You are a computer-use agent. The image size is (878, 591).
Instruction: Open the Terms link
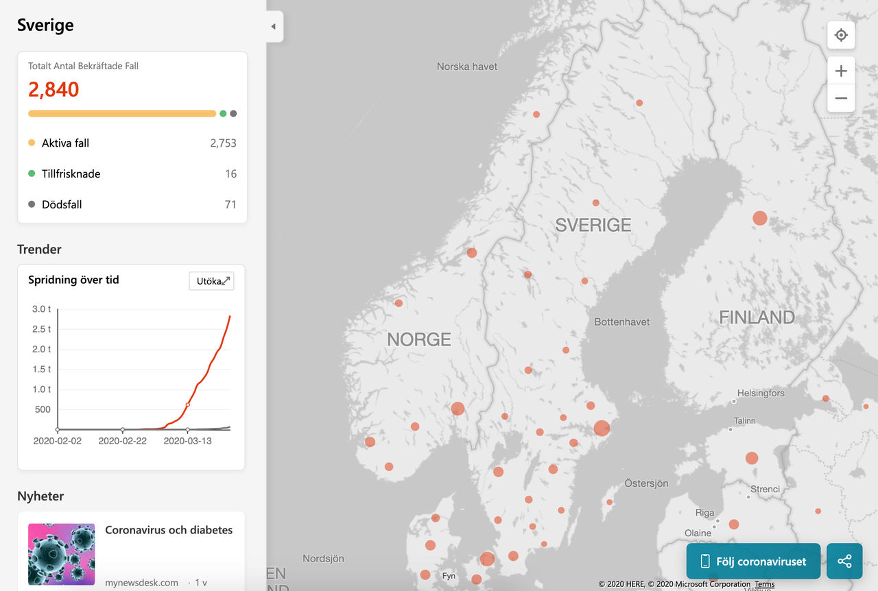[x=764, y=584]
